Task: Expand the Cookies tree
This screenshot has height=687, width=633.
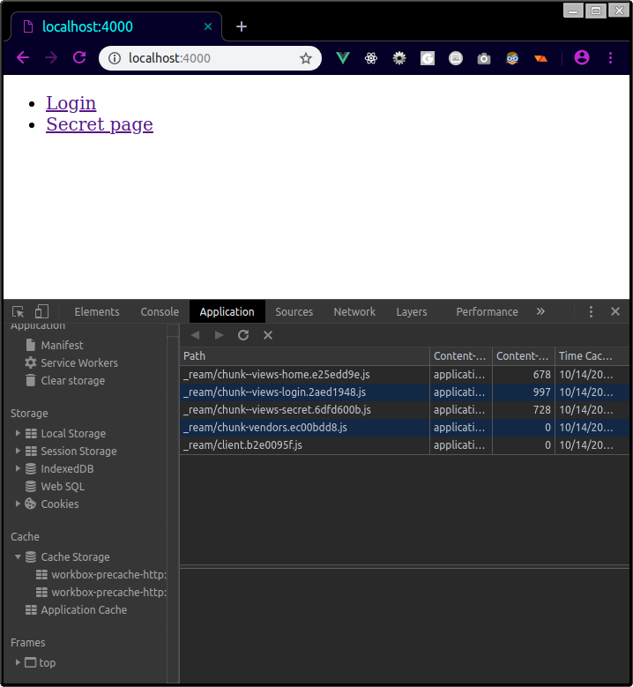Action: click(x=18, y=504)
